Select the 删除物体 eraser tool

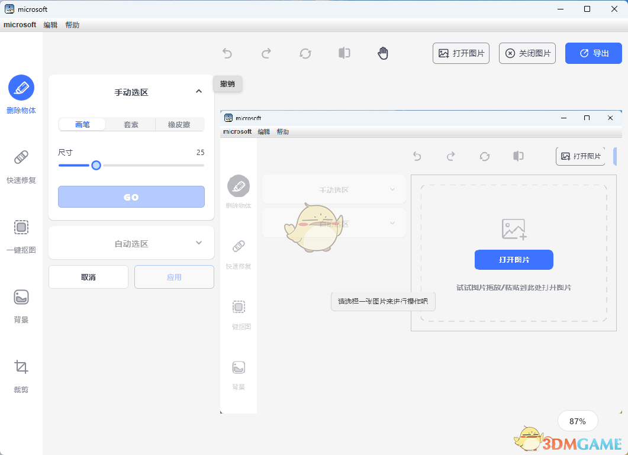tap(21, 88)
